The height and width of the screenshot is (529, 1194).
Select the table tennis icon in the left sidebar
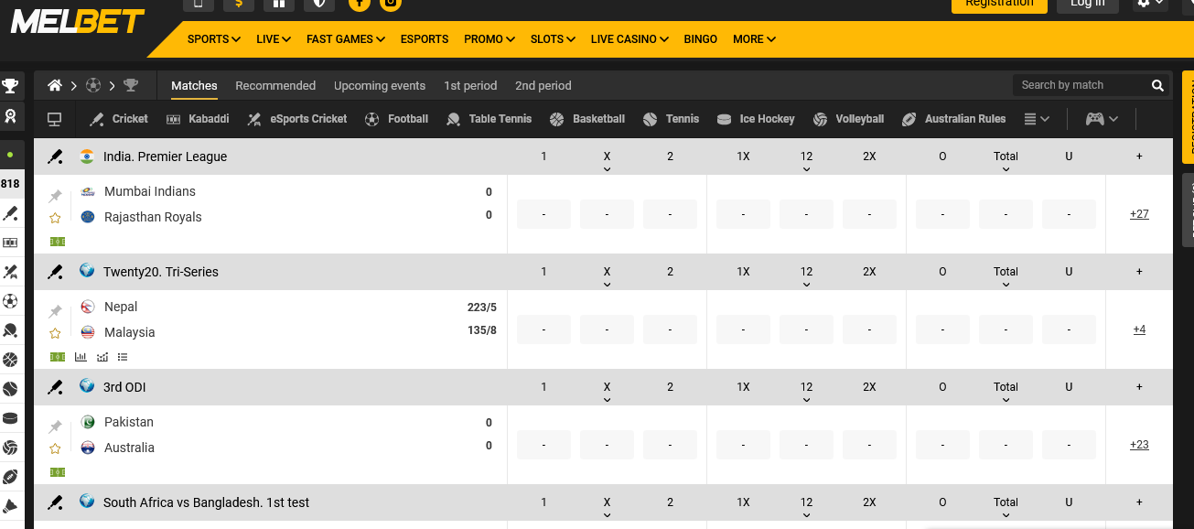click(10, 330)
